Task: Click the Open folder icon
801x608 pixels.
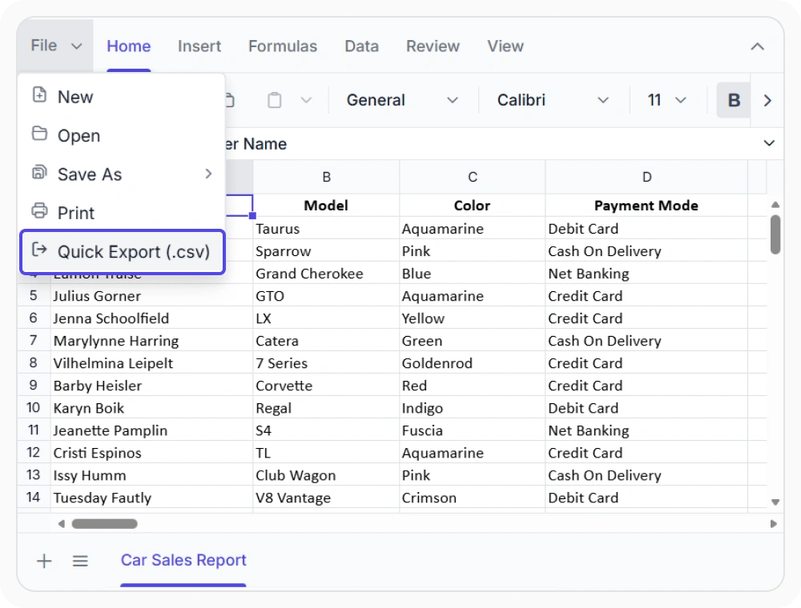Action: pyautogui.click(x=39, y=134)
